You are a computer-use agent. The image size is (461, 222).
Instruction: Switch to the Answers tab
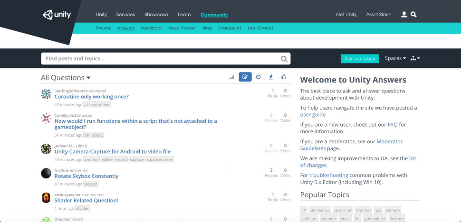coord(126,28)
